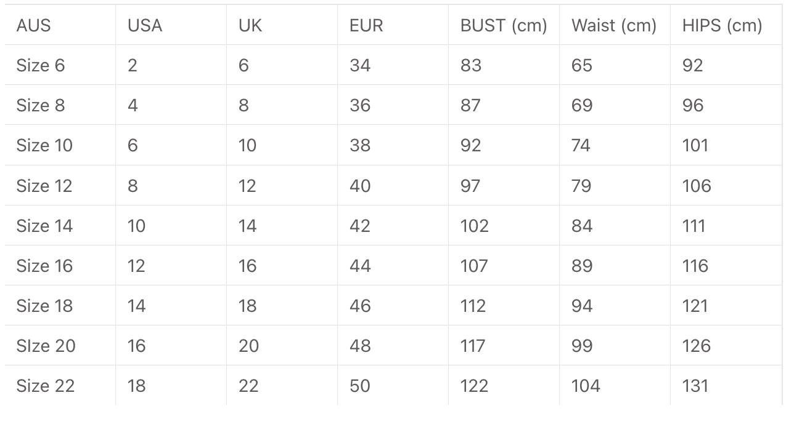Click the EUR column header
Screen dimensions: 794x422
point(366,26)
